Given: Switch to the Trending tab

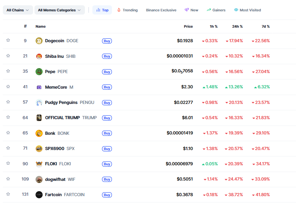Looking at the screenshot, I should click(127, 10).
